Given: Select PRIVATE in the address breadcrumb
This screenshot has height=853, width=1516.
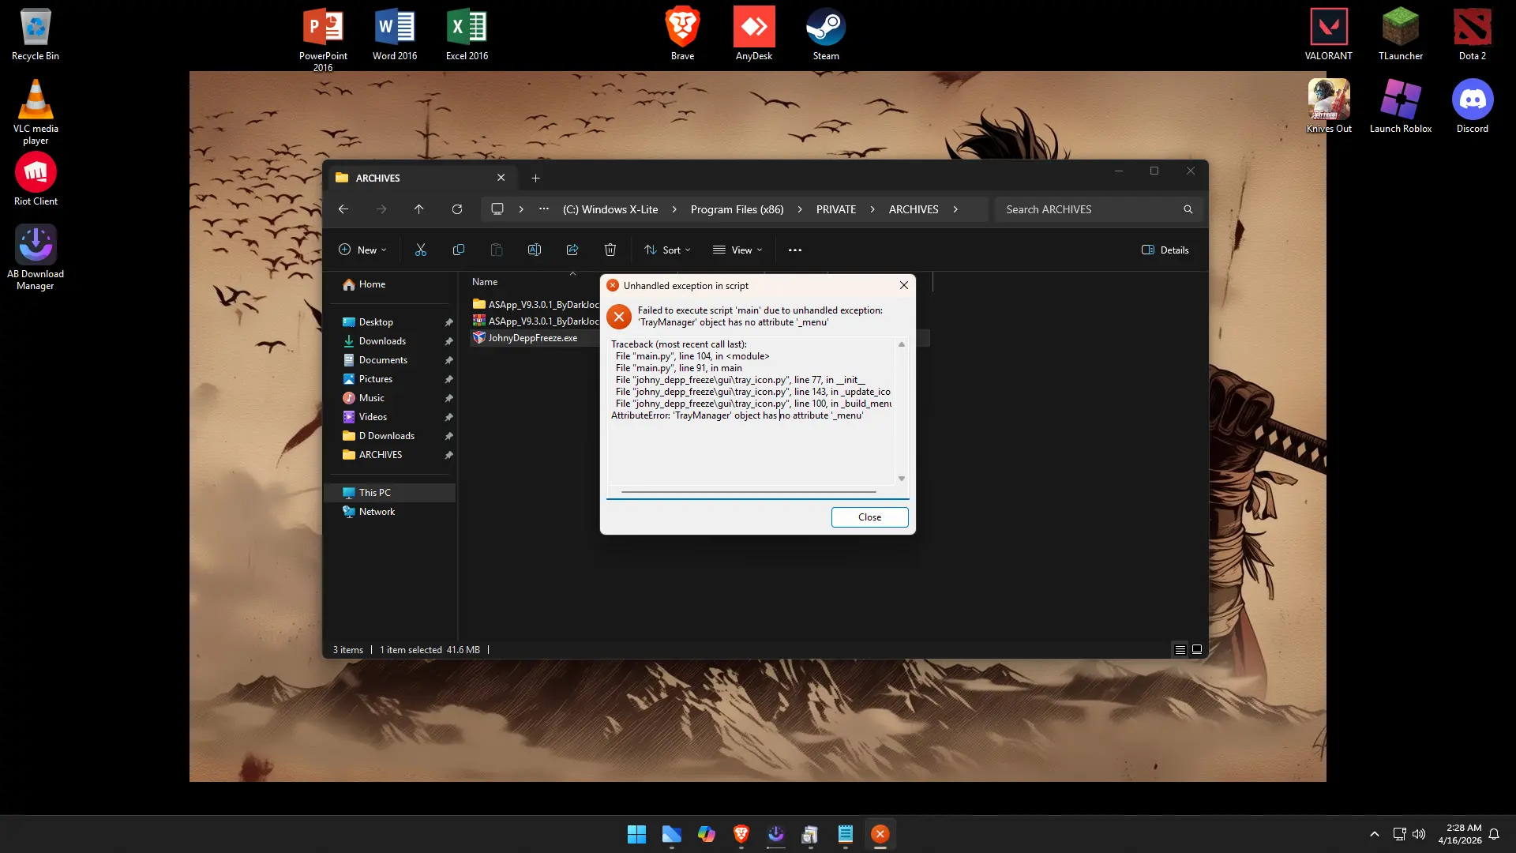Looking at the screenshot, I should click(x=835, y=209).
